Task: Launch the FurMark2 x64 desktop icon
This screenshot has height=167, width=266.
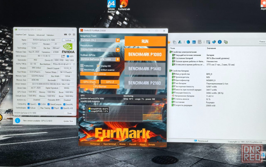Action: click(x=124, y=5)
